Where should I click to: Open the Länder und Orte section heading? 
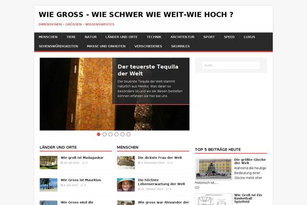pos(58,147)
